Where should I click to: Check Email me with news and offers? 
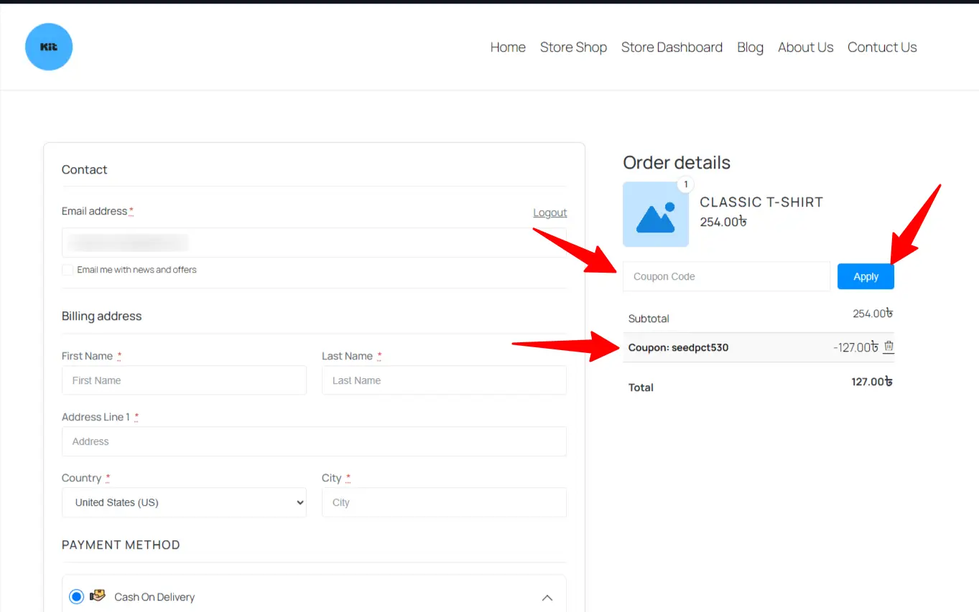coord(68,270)
